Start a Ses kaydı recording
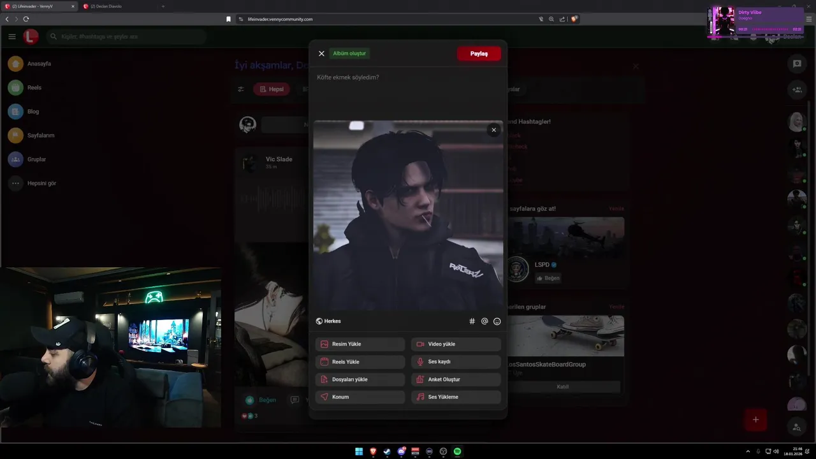Screen dimensions: 816x459 [456, 361]
